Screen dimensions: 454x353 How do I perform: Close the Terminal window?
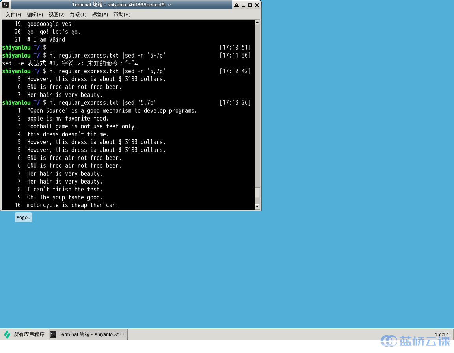(x=257, y=5)
